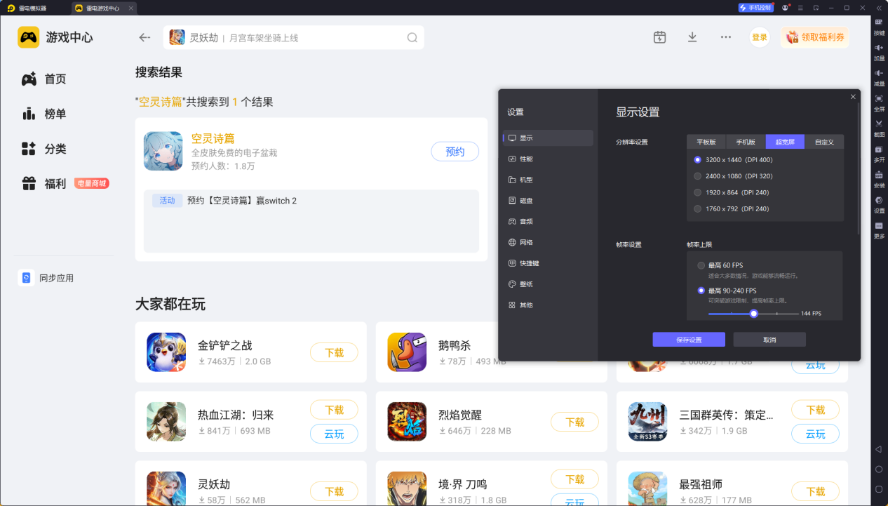
Task: Open the calendar check-in icon
Action: (x=659, y=37)
